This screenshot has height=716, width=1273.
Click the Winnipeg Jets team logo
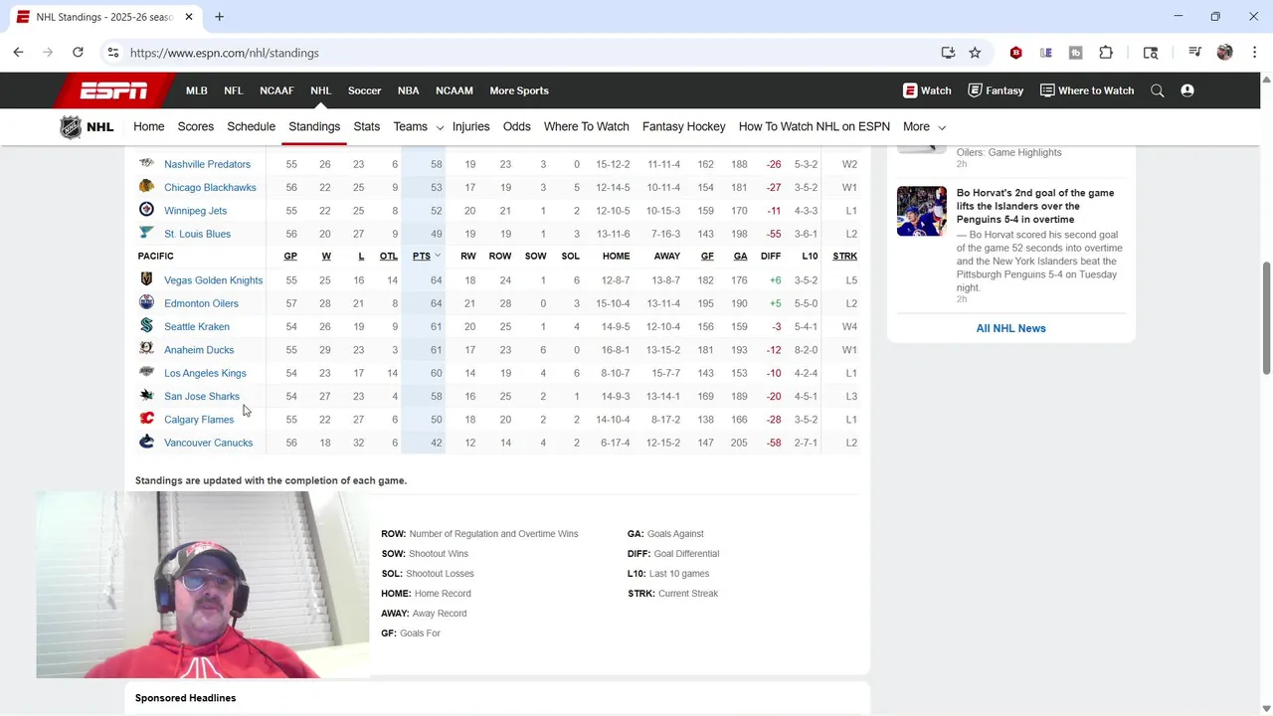(146, 210)
